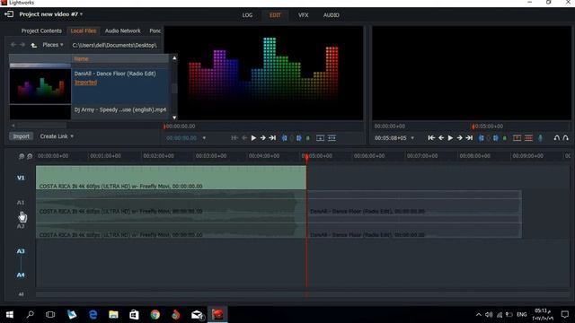This screenshot has width=575, height=323.
Task: Play the source viewer clip
Action: tap(253, 138)
